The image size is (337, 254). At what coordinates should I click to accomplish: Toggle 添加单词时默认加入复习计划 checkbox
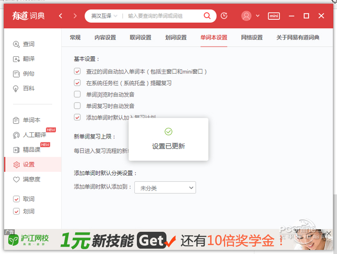click(77, 117)
